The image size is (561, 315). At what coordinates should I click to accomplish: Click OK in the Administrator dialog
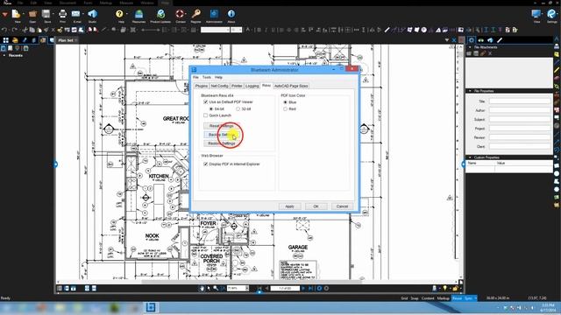(316, 206)
